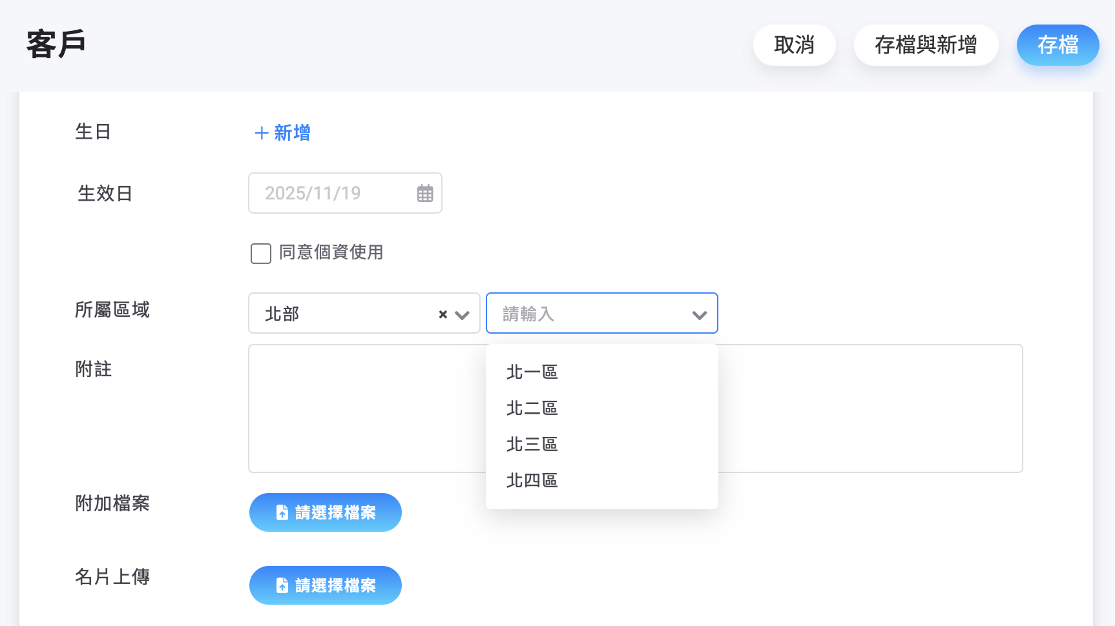This screenshot has width=1115, height=626.
Task: Click the file icon on 名片上傳 upload button
Action: pos(282,585)
